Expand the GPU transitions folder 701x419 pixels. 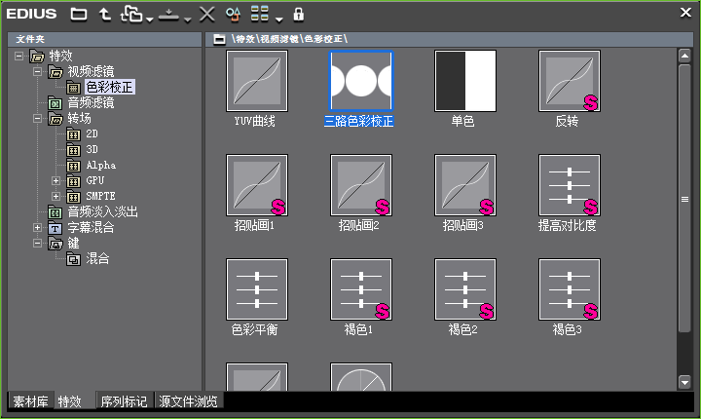[55, 181]
